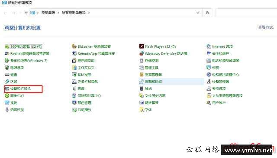Open the 查看方式 view-by option
277x158 pixels.
point(266,27)
